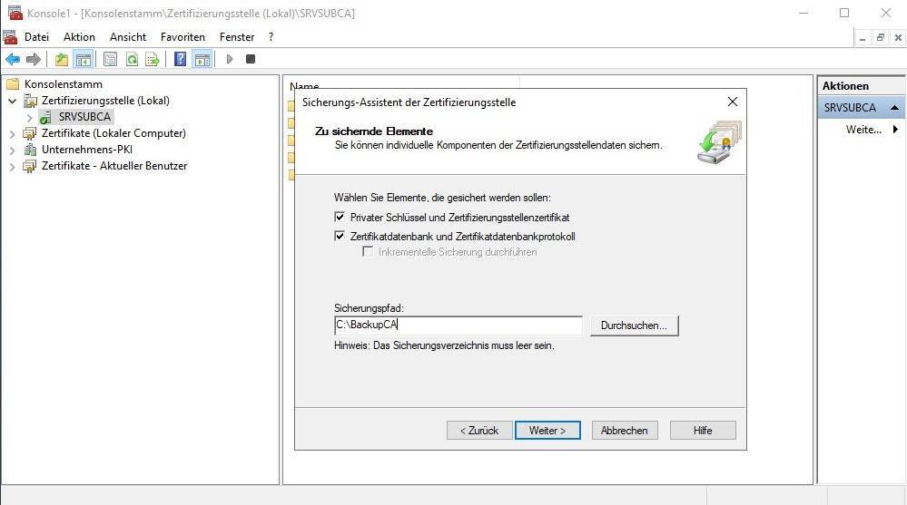The width and height of the screenshot is (907, 505).
Task: Select SRVSUBCA in the console tree
Action: pos(84,117)
